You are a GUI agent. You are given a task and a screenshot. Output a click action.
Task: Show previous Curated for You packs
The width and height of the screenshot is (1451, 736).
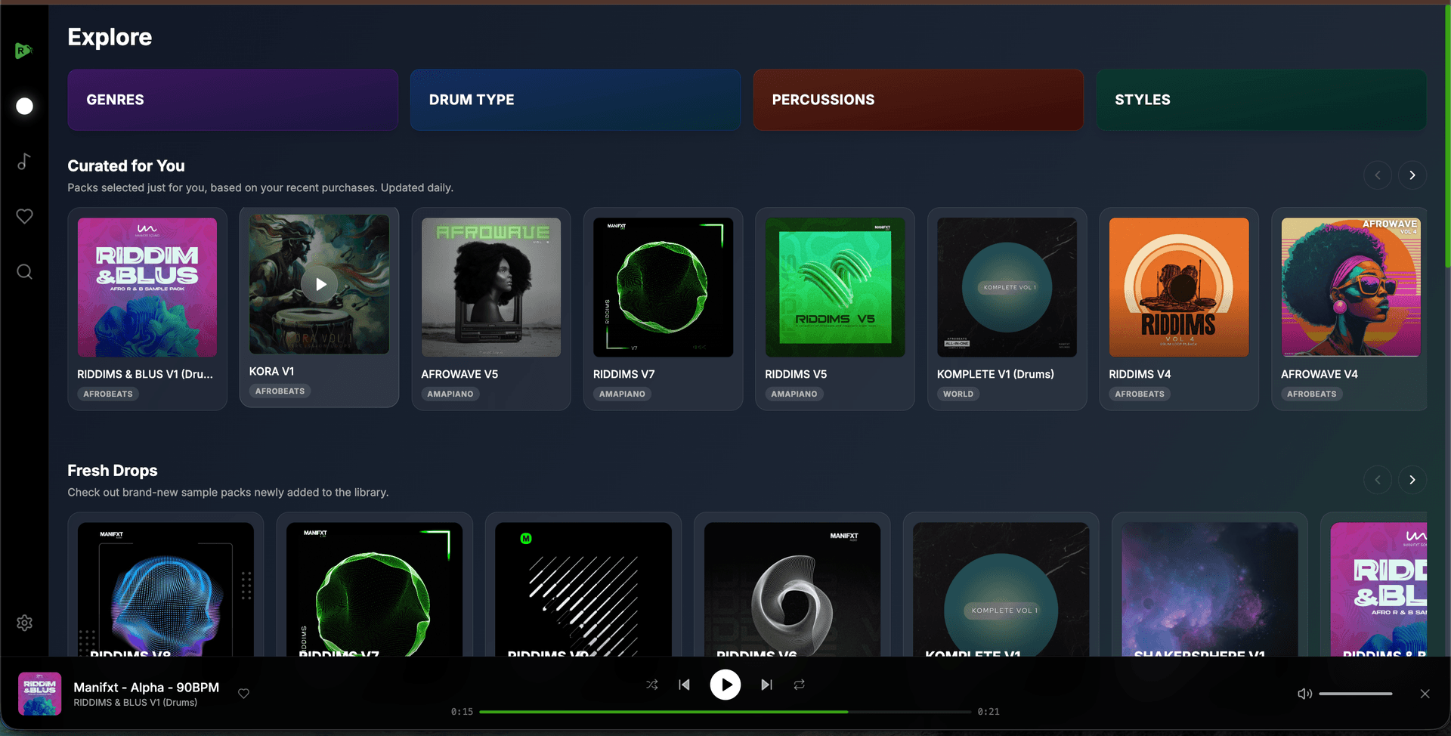tap(1378, 175)
